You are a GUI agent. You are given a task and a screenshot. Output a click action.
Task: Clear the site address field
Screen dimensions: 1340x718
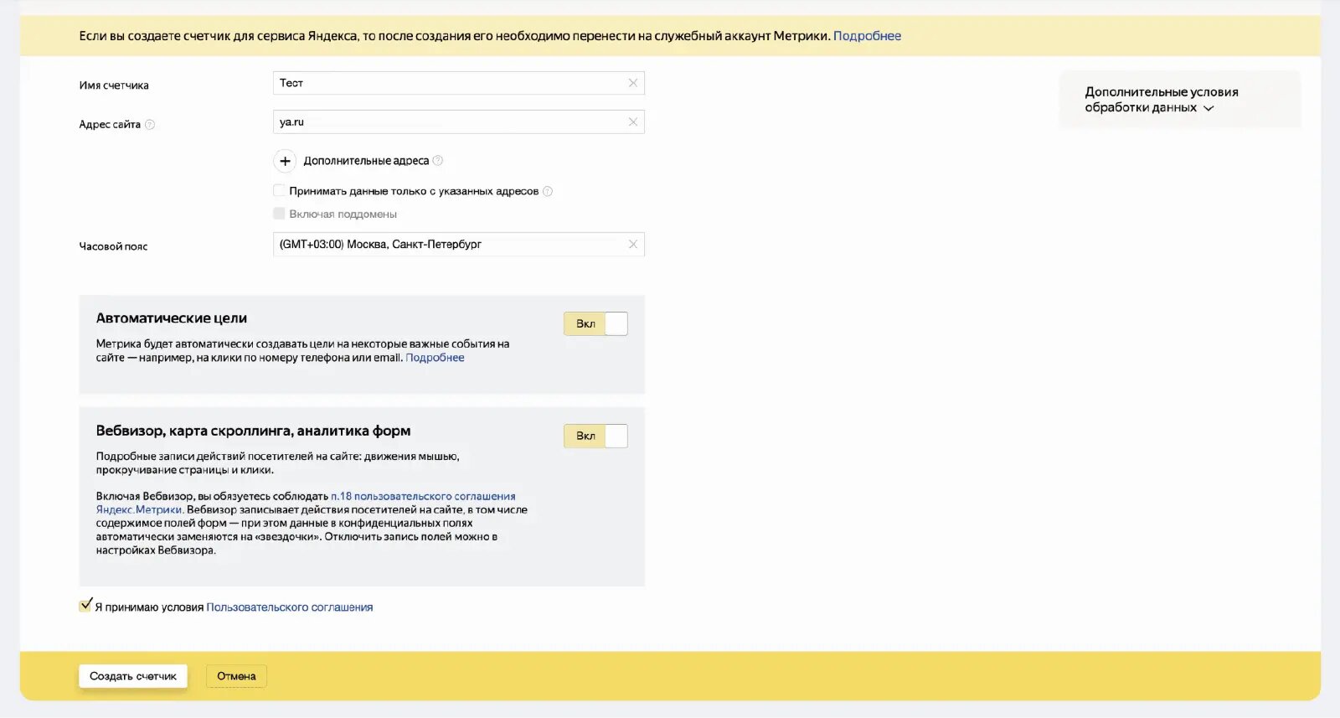(632, 122)
